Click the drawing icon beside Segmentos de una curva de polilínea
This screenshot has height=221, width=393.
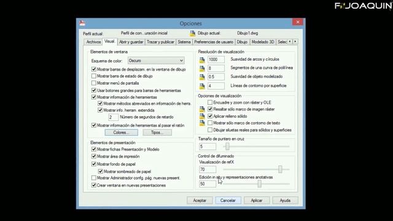pyautogui.click(x=202, y=68)
